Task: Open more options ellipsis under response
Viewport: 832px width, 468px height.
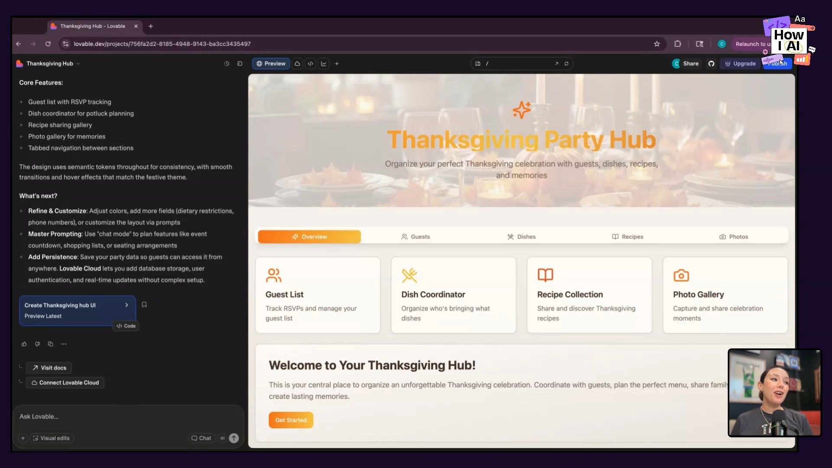Action: 64,344
